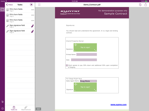Tap move handle on client signature field
Screen dimensions: 149x111
(76, 45)
